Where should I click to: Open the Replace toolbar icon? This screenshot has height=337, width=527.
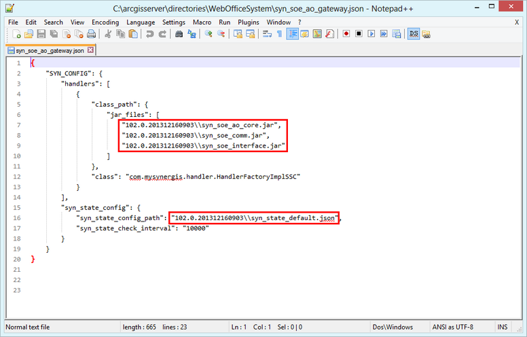pos(192,34)
